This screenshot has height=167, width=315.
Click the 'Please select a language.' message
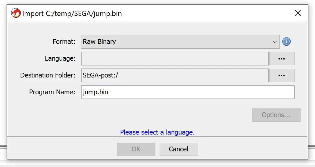point(157,132)
